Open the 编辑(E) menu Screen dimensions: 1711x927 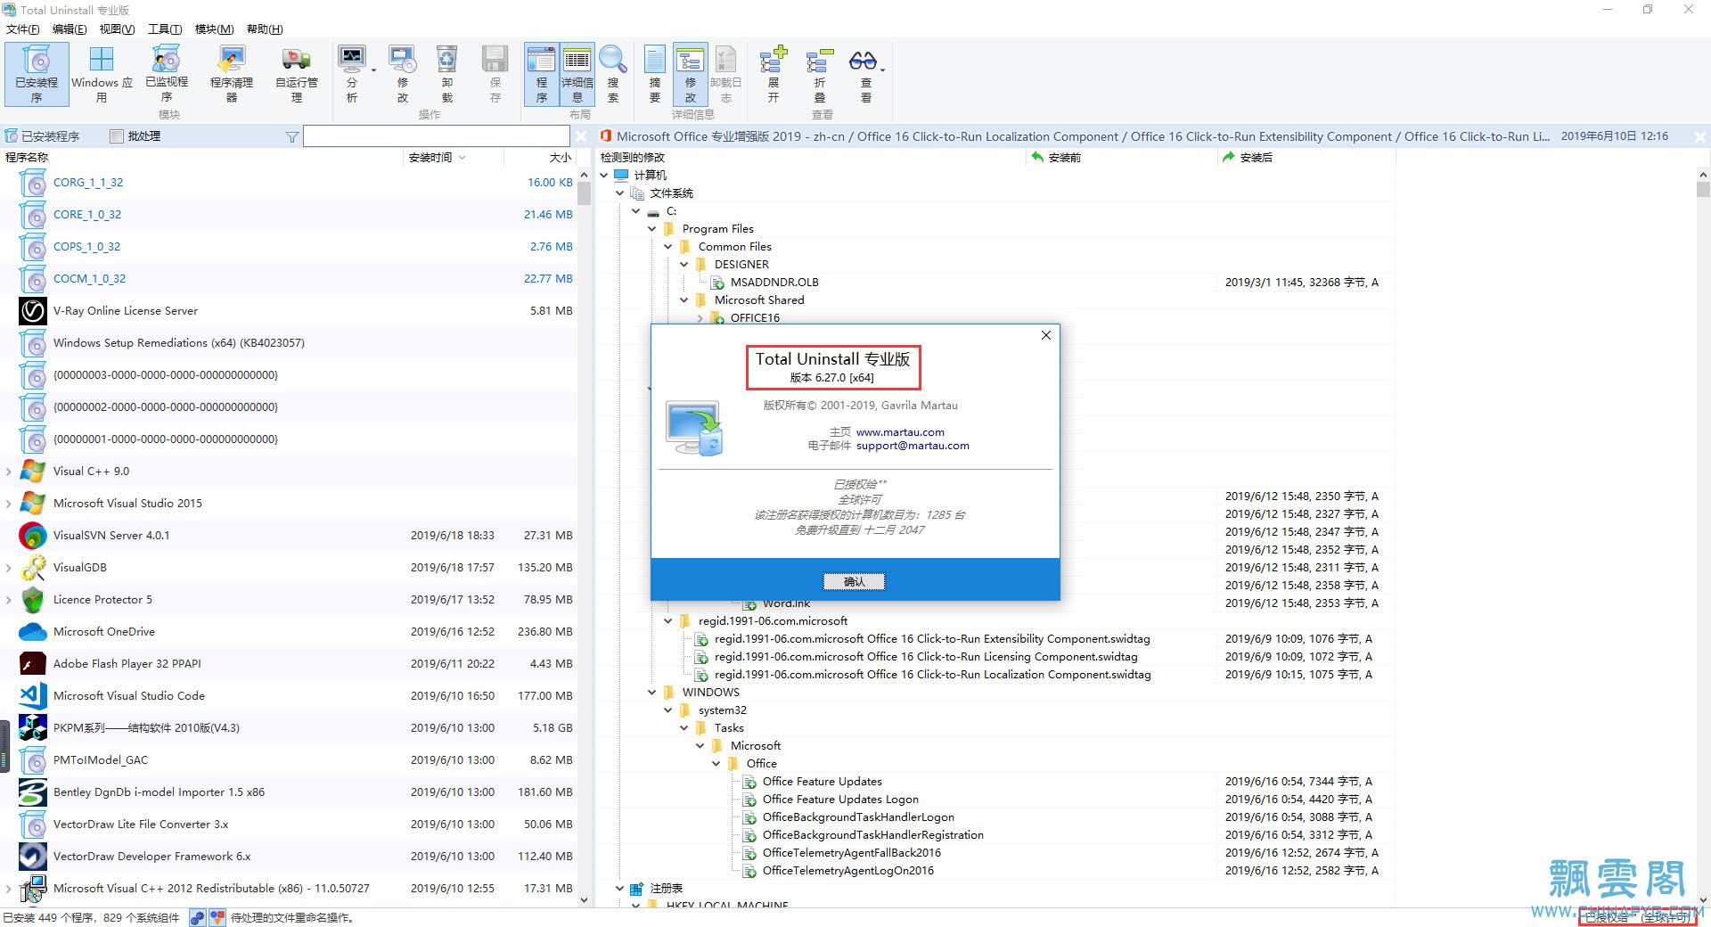pyautogui.click(x=70, y=29)
